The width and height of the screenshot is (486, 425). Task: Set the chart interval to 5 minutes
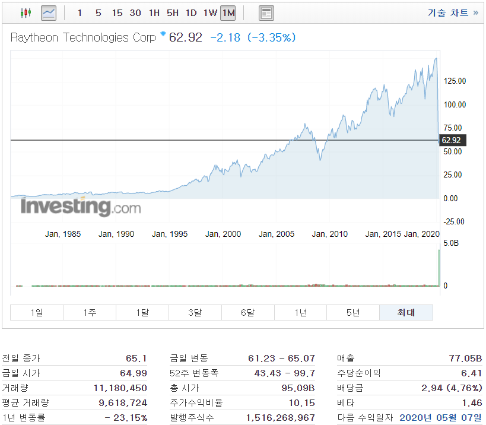(99, 13)
